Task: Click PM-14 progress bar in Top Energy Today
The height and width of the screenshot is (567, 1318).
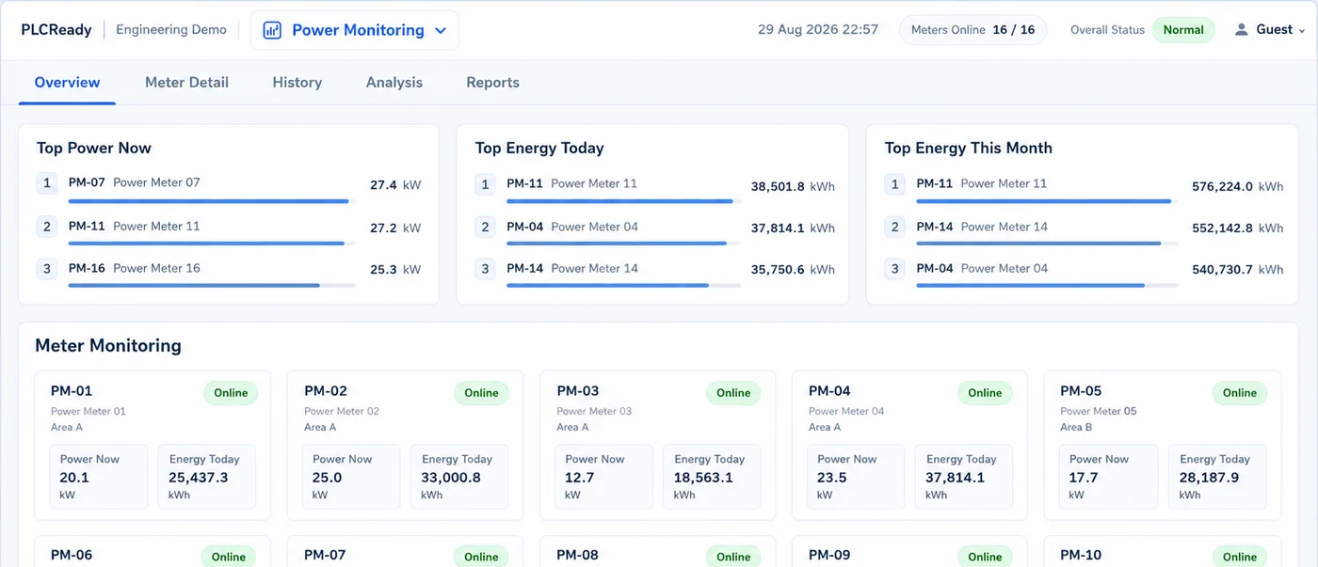Action: pyautogui.click(x=624, y=285)
